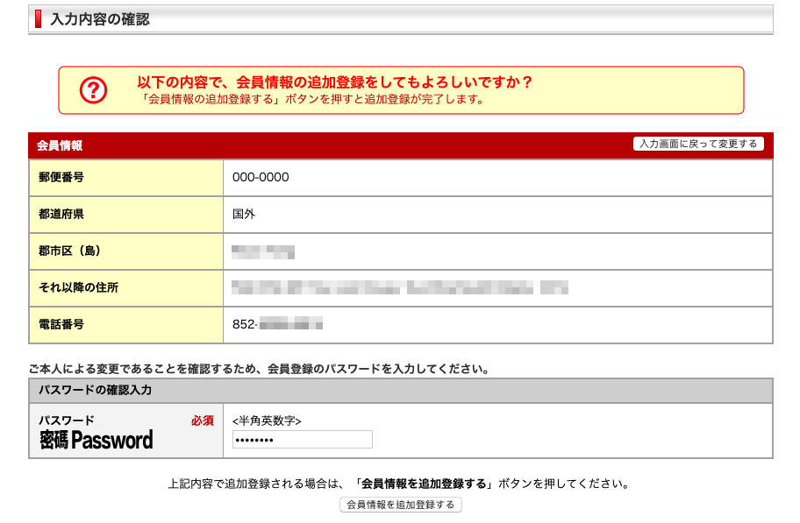Click the red question mark icon

pos(93,90)
